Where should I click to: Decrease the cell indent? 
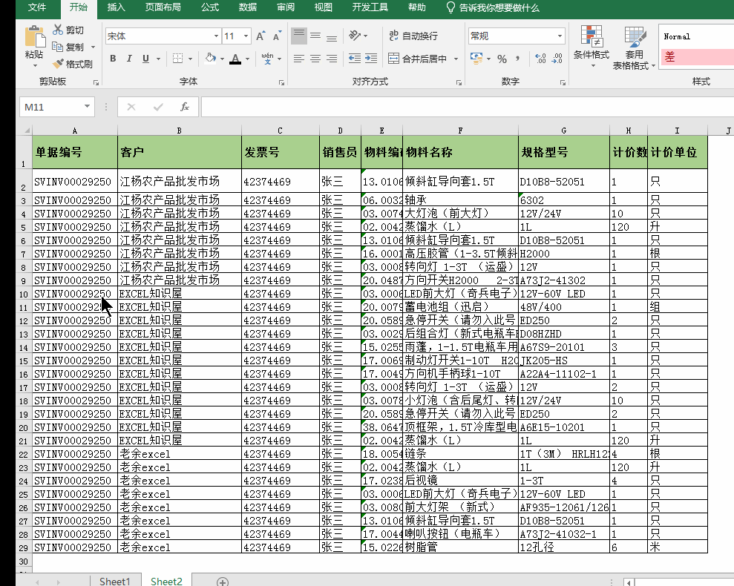(355, 59)
